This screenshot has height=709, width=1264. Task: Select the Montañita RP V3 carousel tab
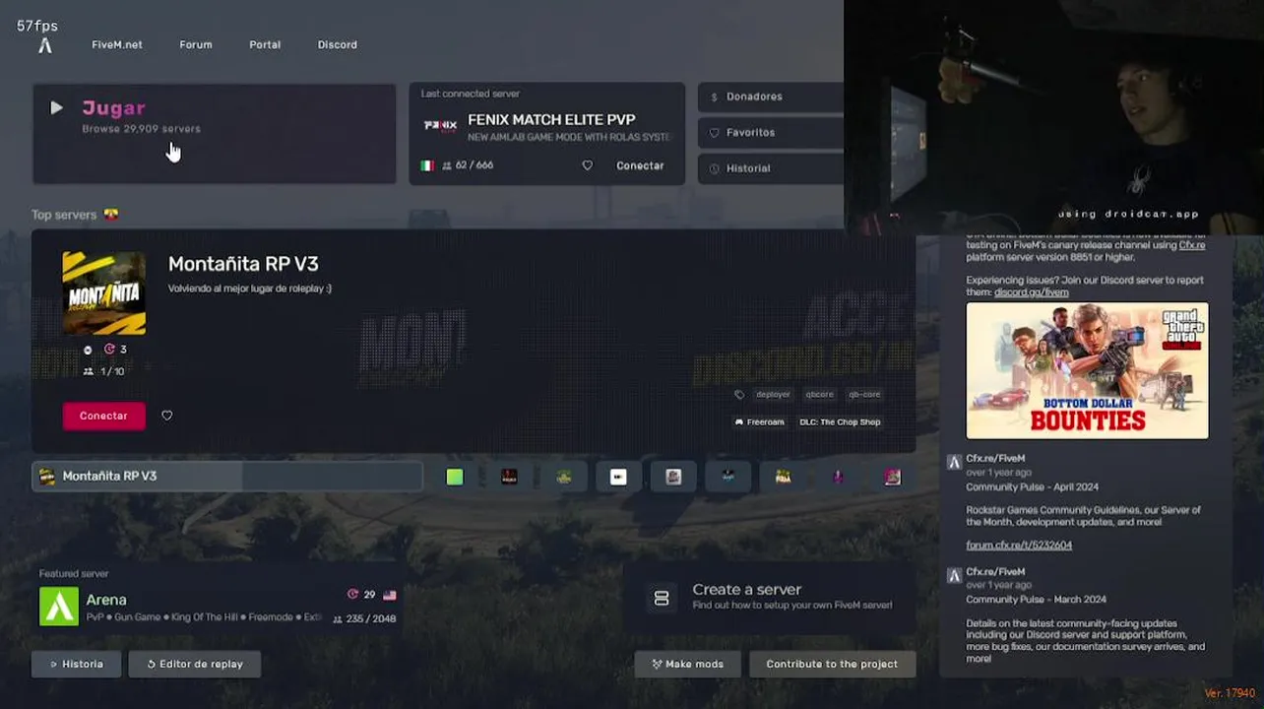(227, 477)
